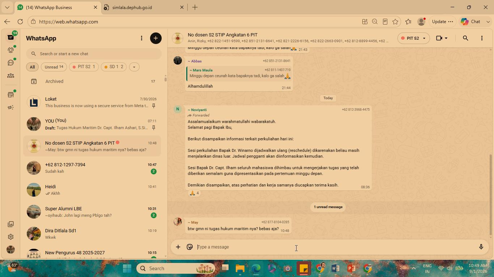Open WhatsApp settings gear icon
Screen dimensions: 494x277
coord(10,237)
